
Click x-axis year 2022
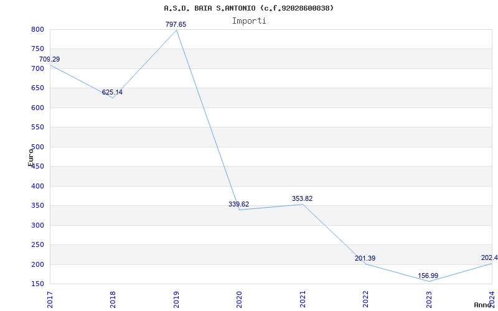tap(365, 300)
